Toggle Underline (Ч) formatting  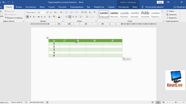[x=34, y=17]
